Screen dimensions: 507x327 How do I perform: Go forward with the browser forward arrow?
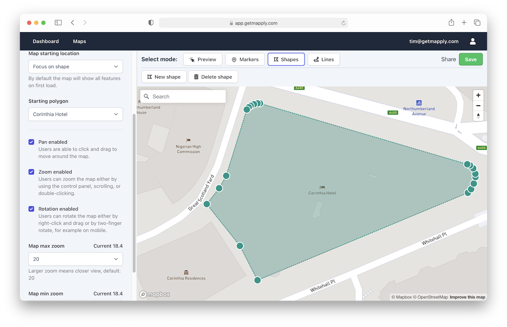(85, 22)
